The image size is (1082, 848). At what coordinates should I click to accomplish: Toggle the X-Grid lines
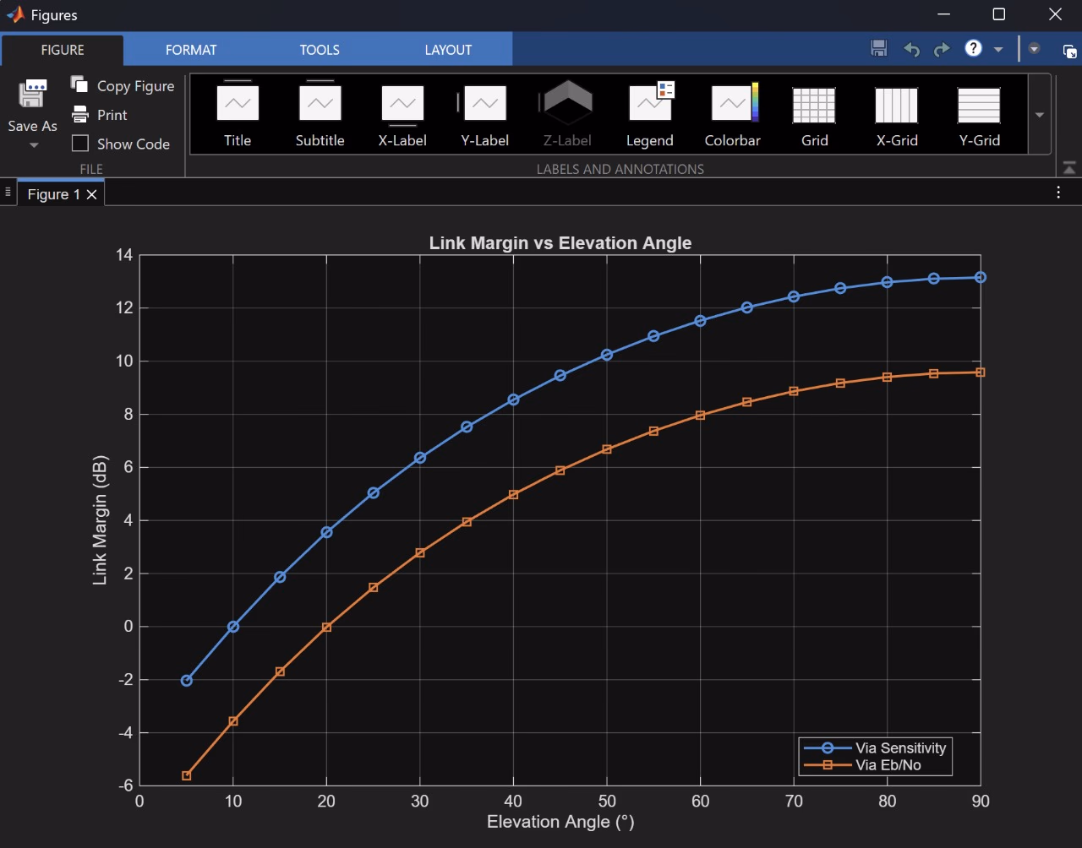(x=897, y=115)
